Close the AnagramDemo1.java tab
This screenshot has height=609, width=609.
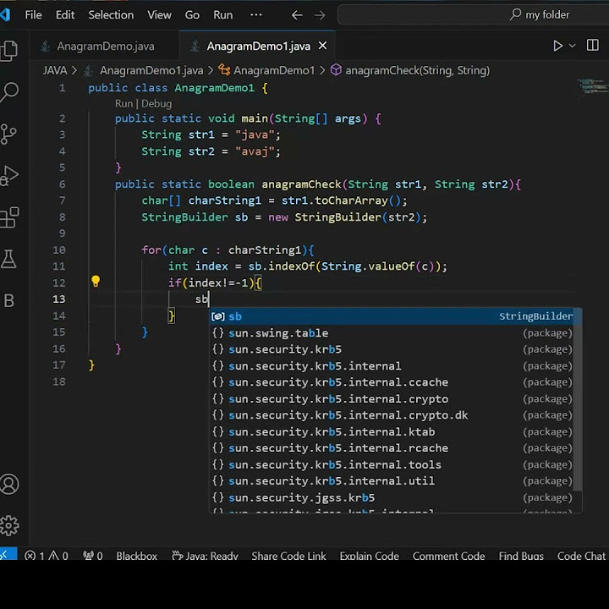pos(322,46)
